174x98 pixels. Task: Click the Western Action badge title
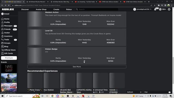(52, 12)
